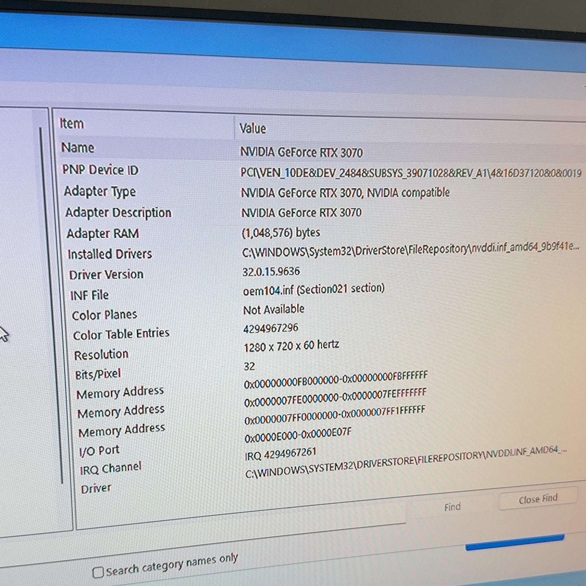Click the DriverStore\FileRepository\nvddi.inf_amd64_9b9f41e path value
586x586 pixels.
410,249
